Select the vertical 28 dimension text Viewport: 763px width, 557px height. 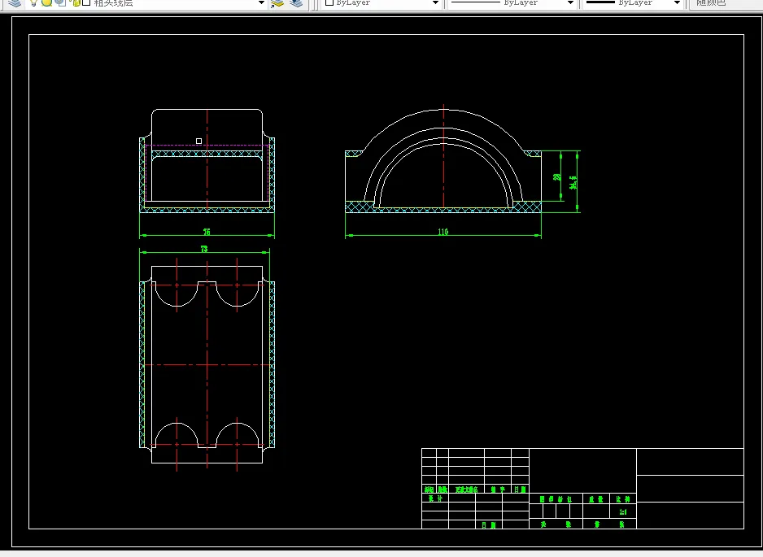pos(557,177)
